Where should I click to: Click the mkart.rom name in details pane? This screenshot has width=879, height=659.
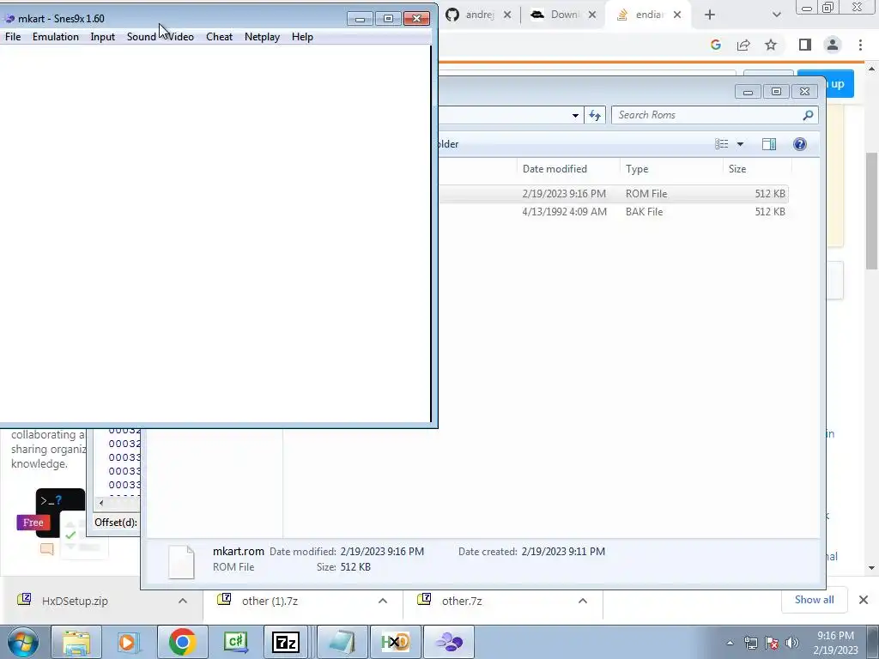point(239,552)
